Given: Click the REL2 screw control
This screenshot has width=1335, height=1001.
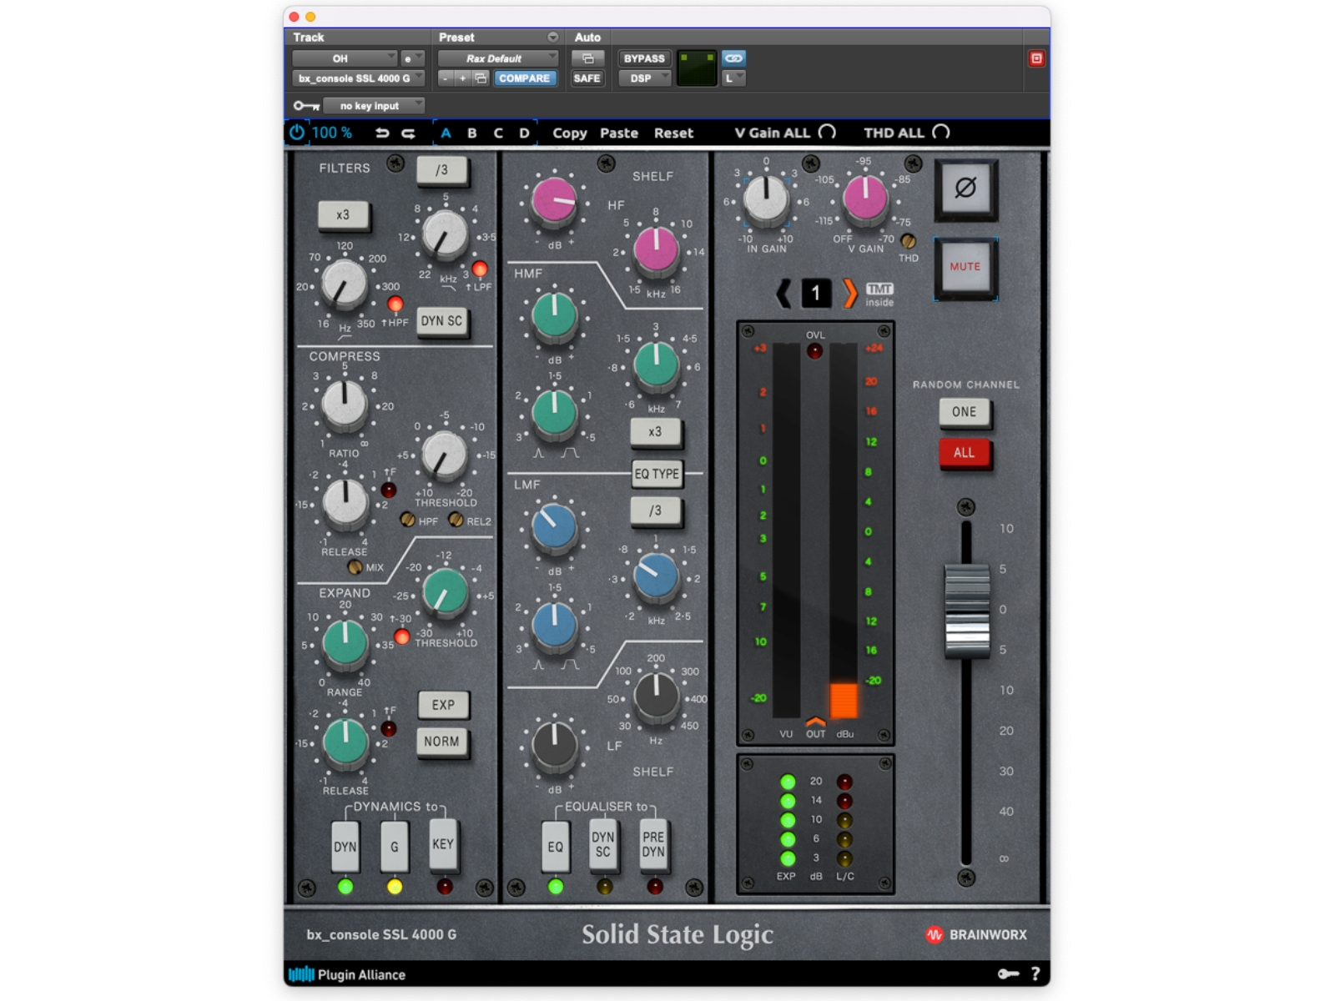Looking at the screenshot, I should (456, 520).
